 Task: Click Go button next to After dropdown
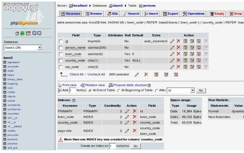(201, 90)
